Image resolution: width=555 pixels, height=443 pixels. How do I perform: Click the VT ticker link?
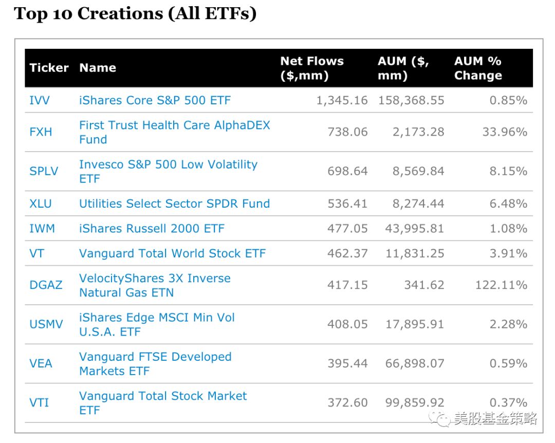coord(37,253)
